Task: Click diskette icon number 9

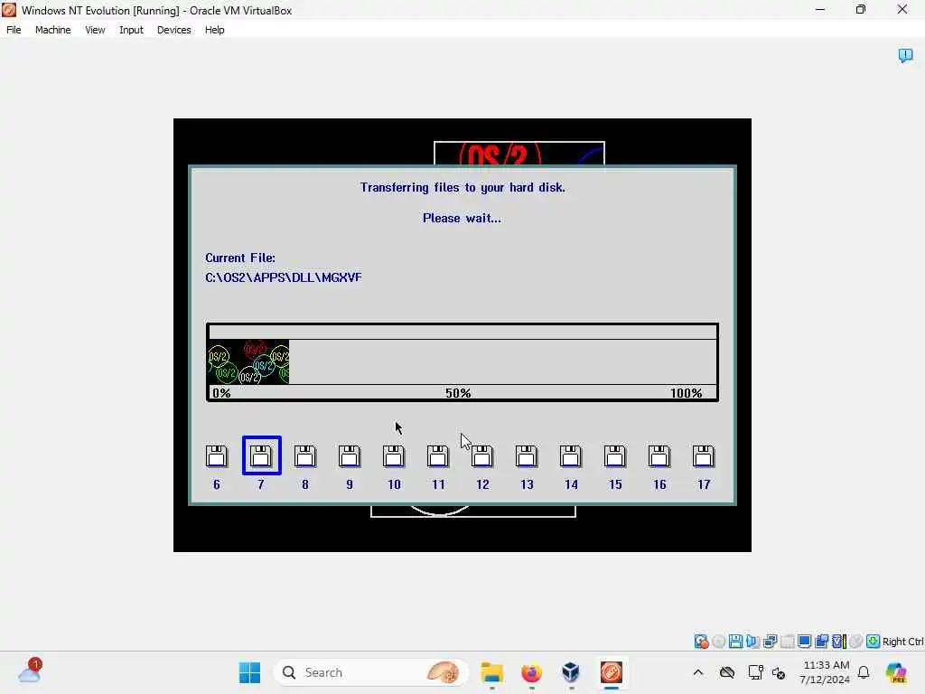Action: [x=350, y=456]
